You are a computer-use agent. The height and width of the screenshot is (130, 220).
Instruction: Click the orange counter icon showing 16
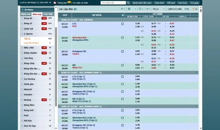click(x=194, y=9)
